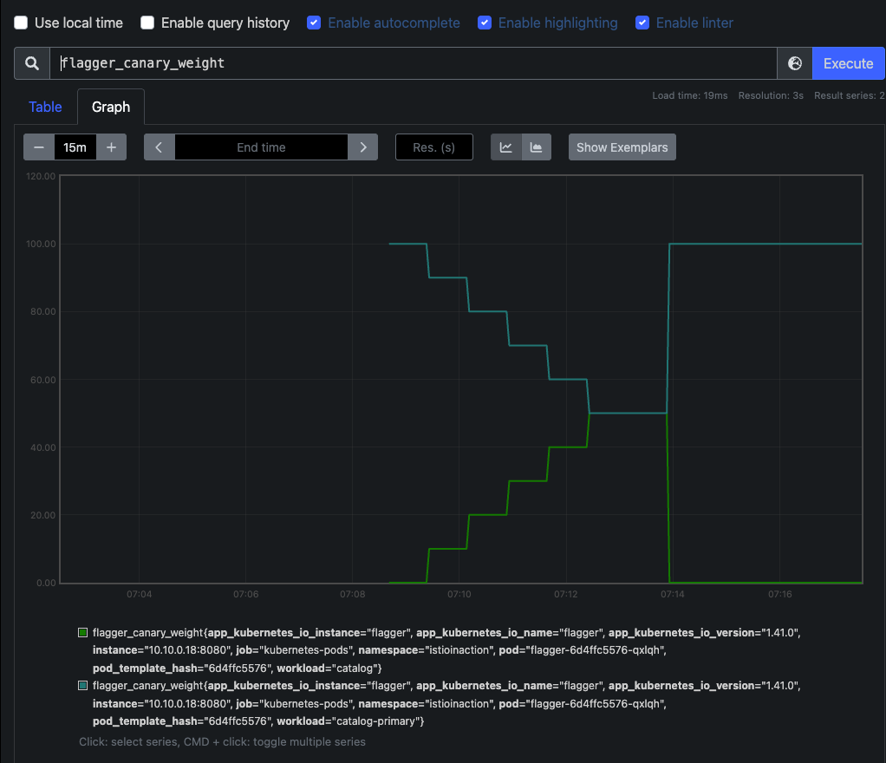Enable the query history checkbox
The image size is (886, 763).
tap(147, 23)
